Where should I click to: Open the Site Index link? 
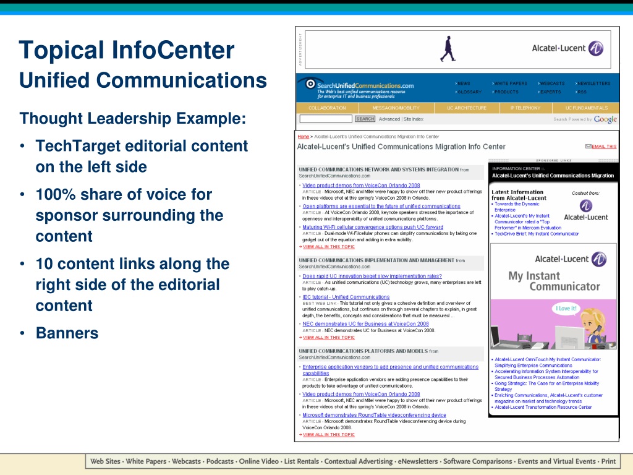[414, 119]
